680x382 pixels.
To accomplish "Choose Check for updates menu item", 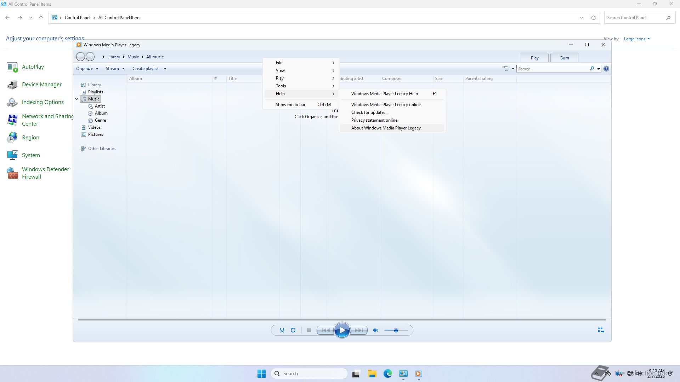I will click(x=370, y=112).
